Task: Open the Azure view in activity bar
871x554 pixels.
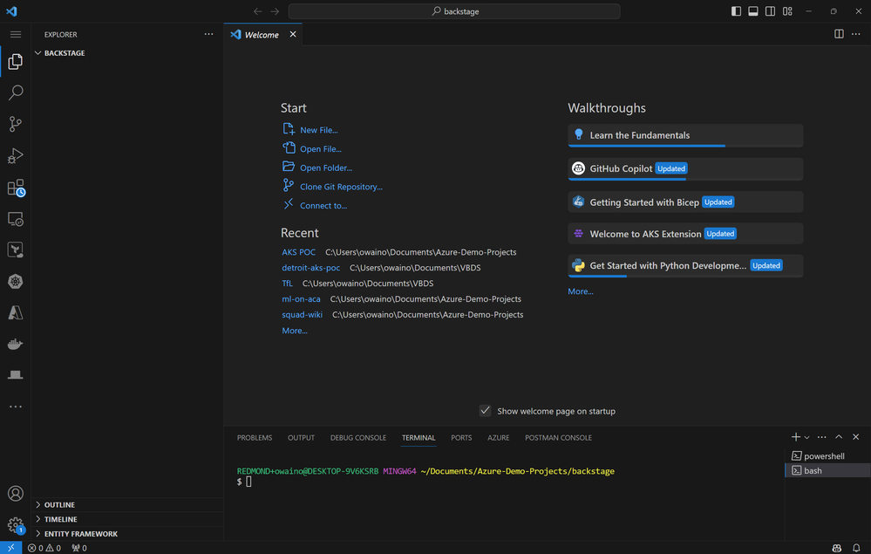Action: point(15,313)
